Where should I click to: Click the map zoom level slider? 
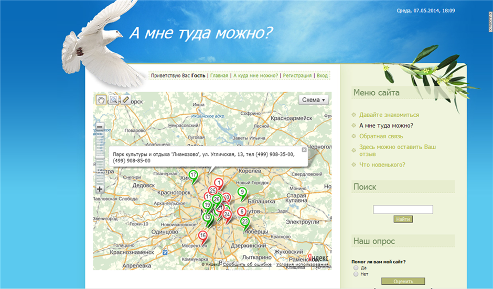(100, 157)
